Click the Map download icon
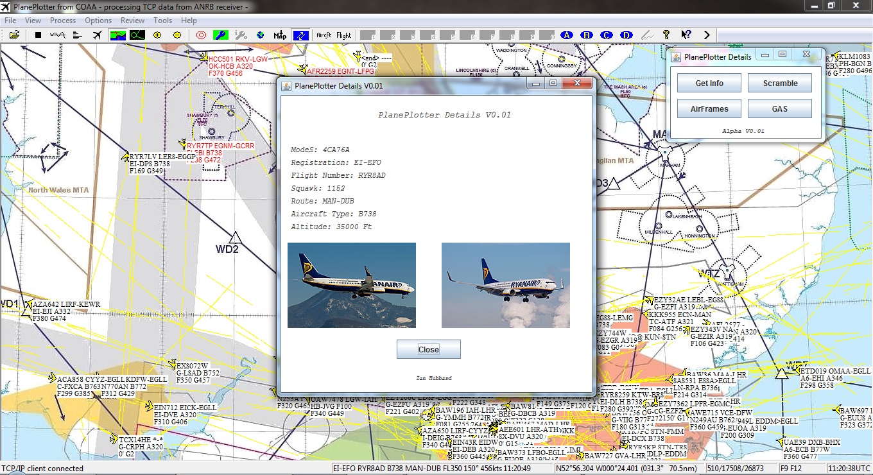 (280, 35)
